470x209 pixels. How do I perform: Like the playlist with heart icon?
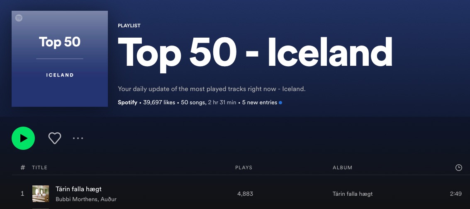[x=55, y=138]
